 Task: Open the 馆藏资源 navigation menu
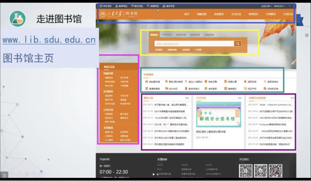pyautogui.click(x=202, y=14)
